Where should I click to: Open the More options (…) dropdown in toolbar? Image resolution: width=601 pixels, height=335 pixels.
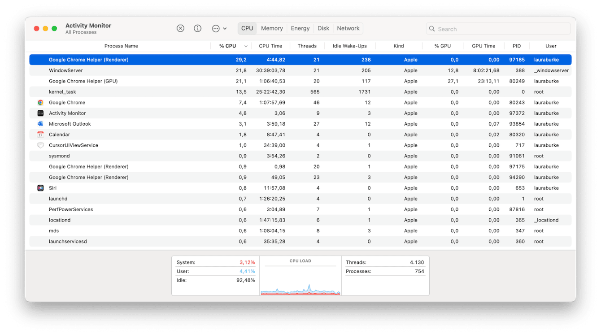[x=216, y=28]
